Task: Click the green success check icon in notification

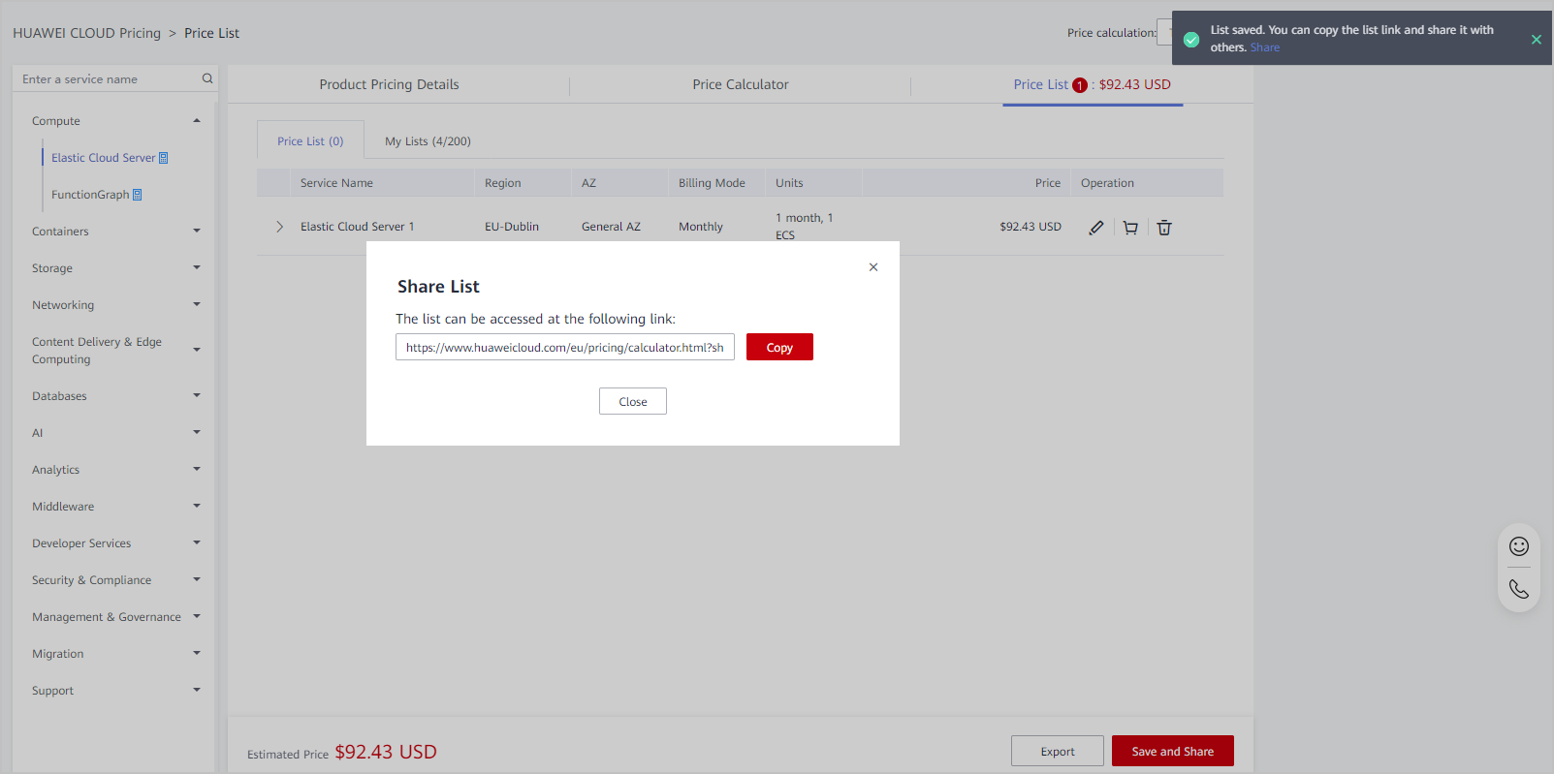Action: [1191, 40]
